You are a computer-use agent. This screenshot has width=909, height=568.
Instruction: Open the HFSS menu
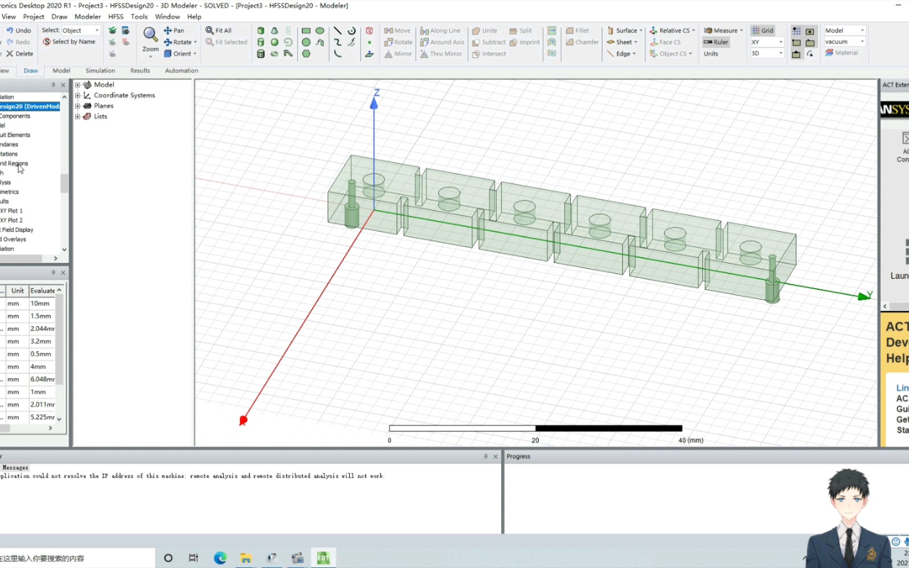point(116,17)
